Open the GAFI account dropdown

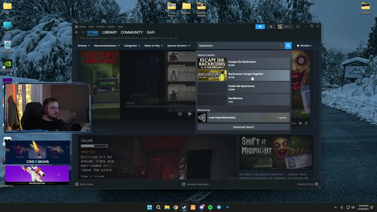pos(285,26)
